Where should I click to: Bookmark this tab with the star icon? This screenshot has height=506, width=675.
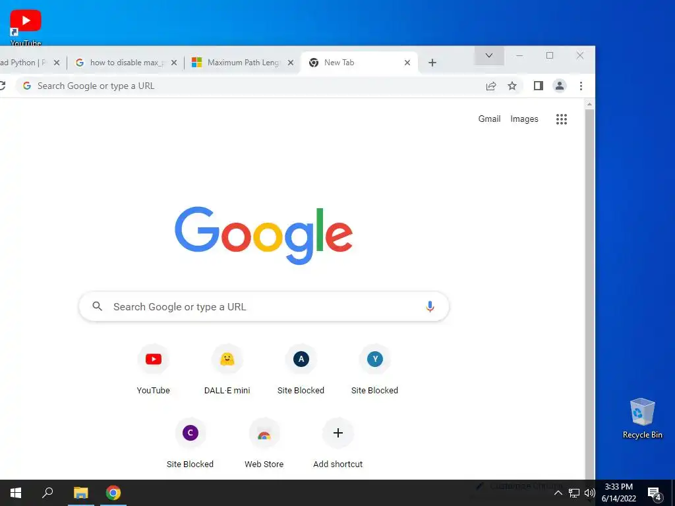coord(512,86)
